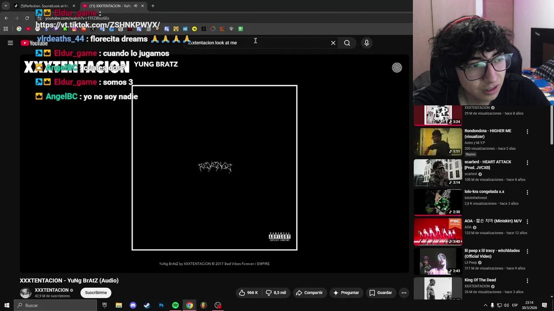
Task: Open the green plus bookmark icon
Action: [241, 29]
